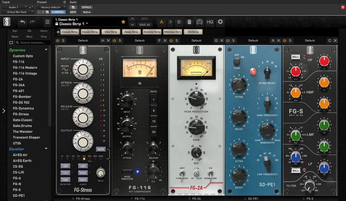
Task: Select the previous preset with the up chevron
Action: 132,19
